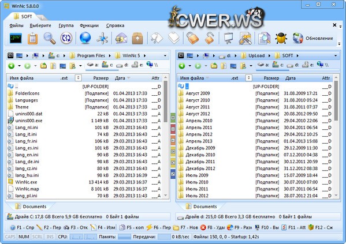This screenshot has height=244, width=346.
Task: Click the Обновление update button
Action: pyautogui.click(x=313, y=38)
